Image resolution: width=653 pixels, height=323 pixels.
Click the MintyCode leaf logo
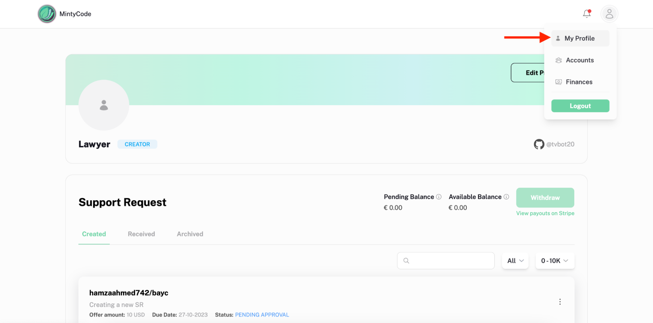tap(47, 14)
